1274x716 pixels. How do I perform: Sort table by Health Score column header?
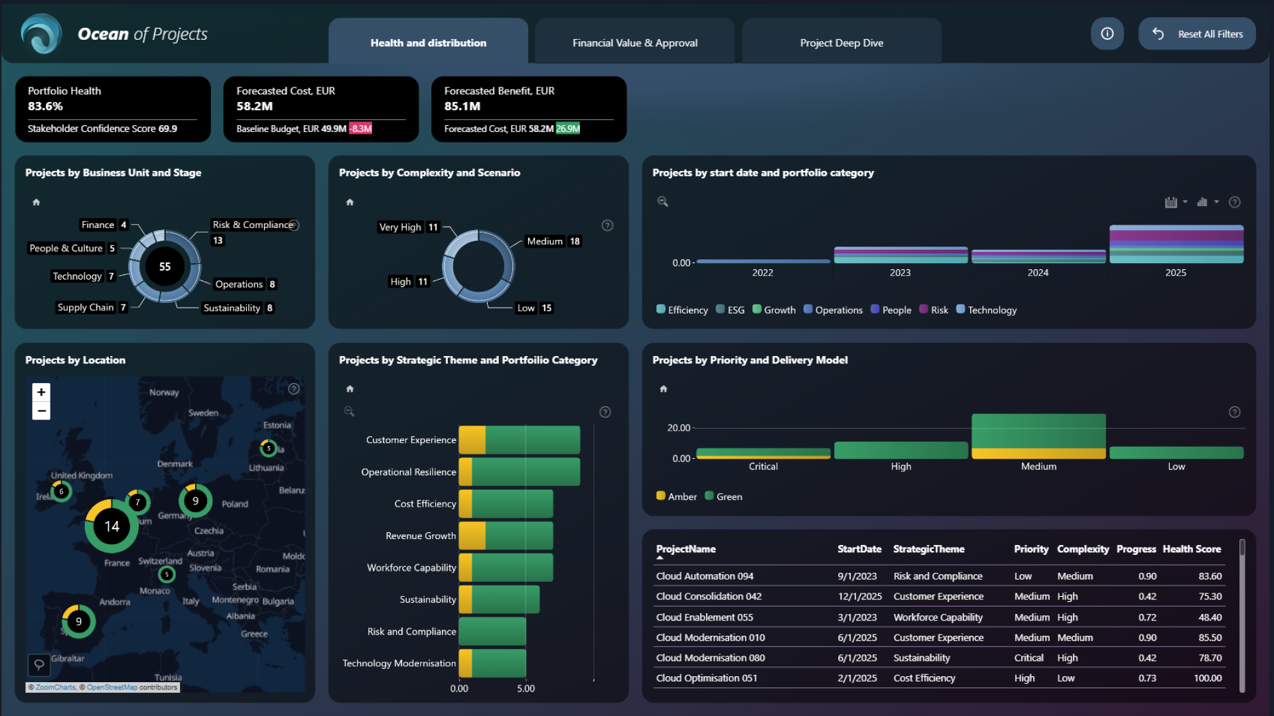point(1192,549)
